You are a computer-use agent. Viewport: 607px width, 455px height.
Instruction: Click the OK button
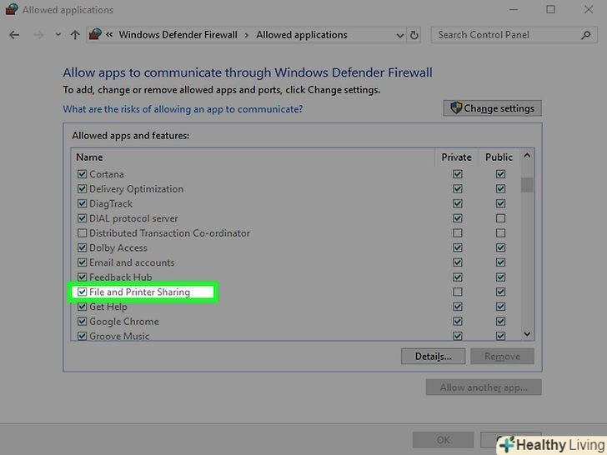443,440
